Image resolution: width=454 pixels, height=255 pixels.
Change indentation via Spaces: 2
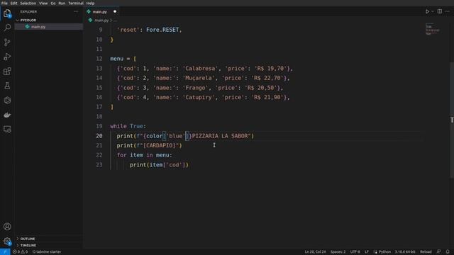point(338,252)
